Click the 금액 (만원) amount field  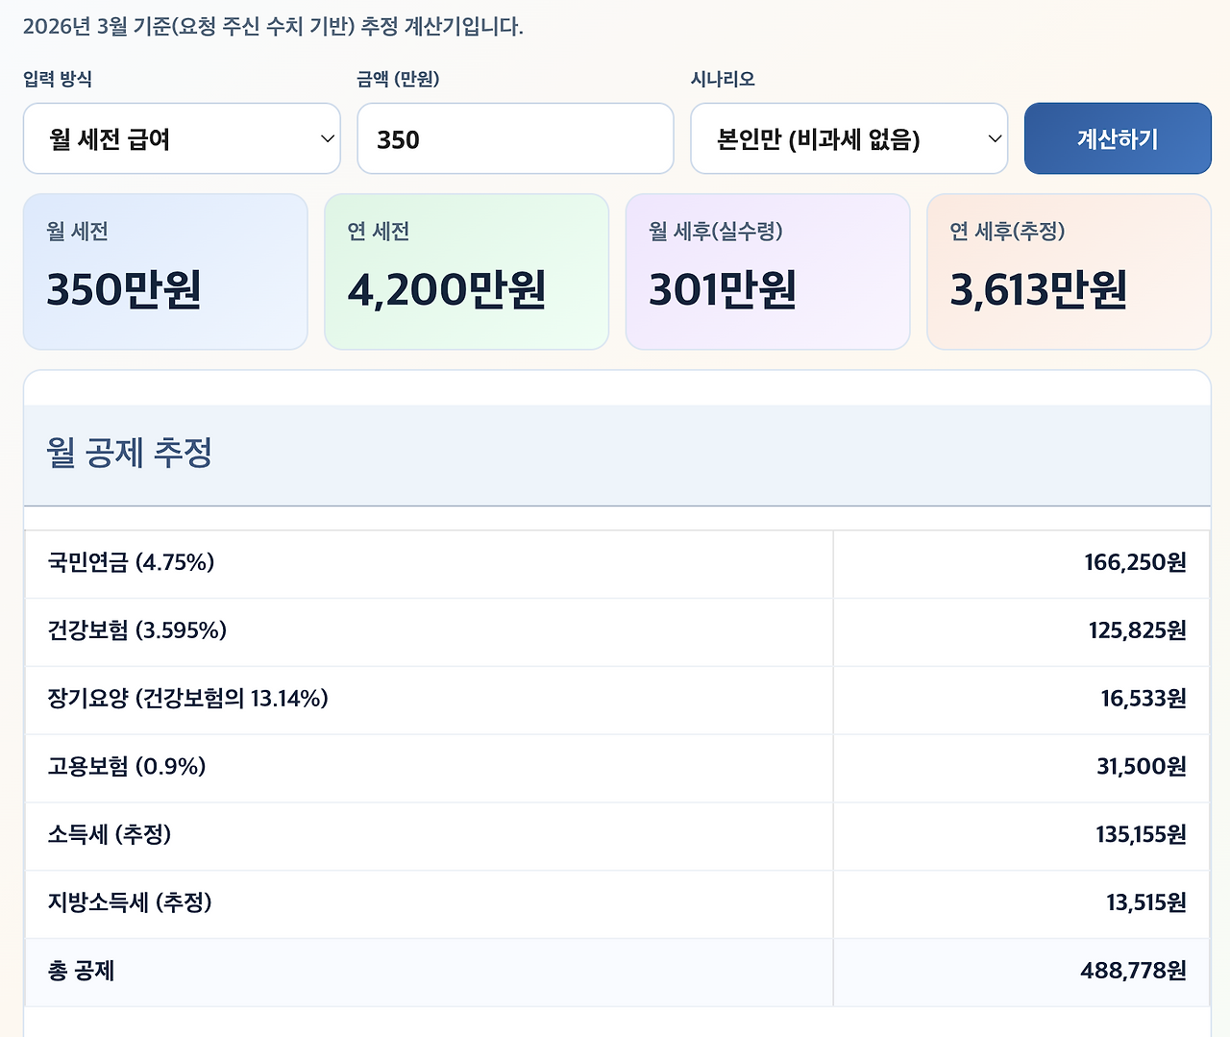click(515, 138)
